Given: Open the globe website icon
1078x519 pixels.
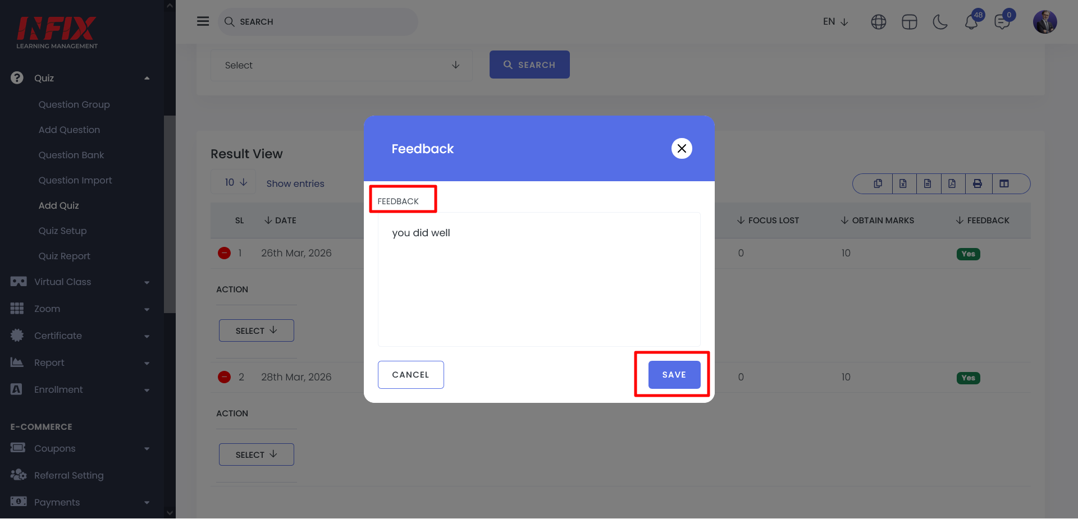Looking at the screenshot, I should 878,22.
